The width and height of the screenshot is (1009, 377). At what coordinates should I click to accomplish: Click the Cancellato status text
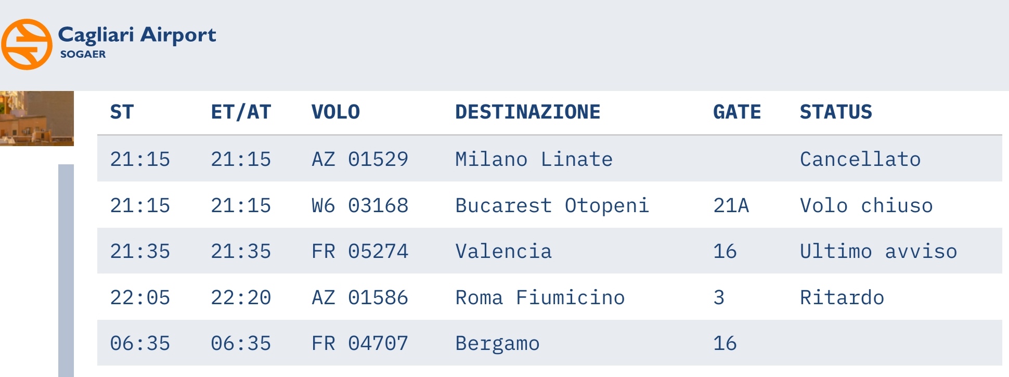coord(860,159)
